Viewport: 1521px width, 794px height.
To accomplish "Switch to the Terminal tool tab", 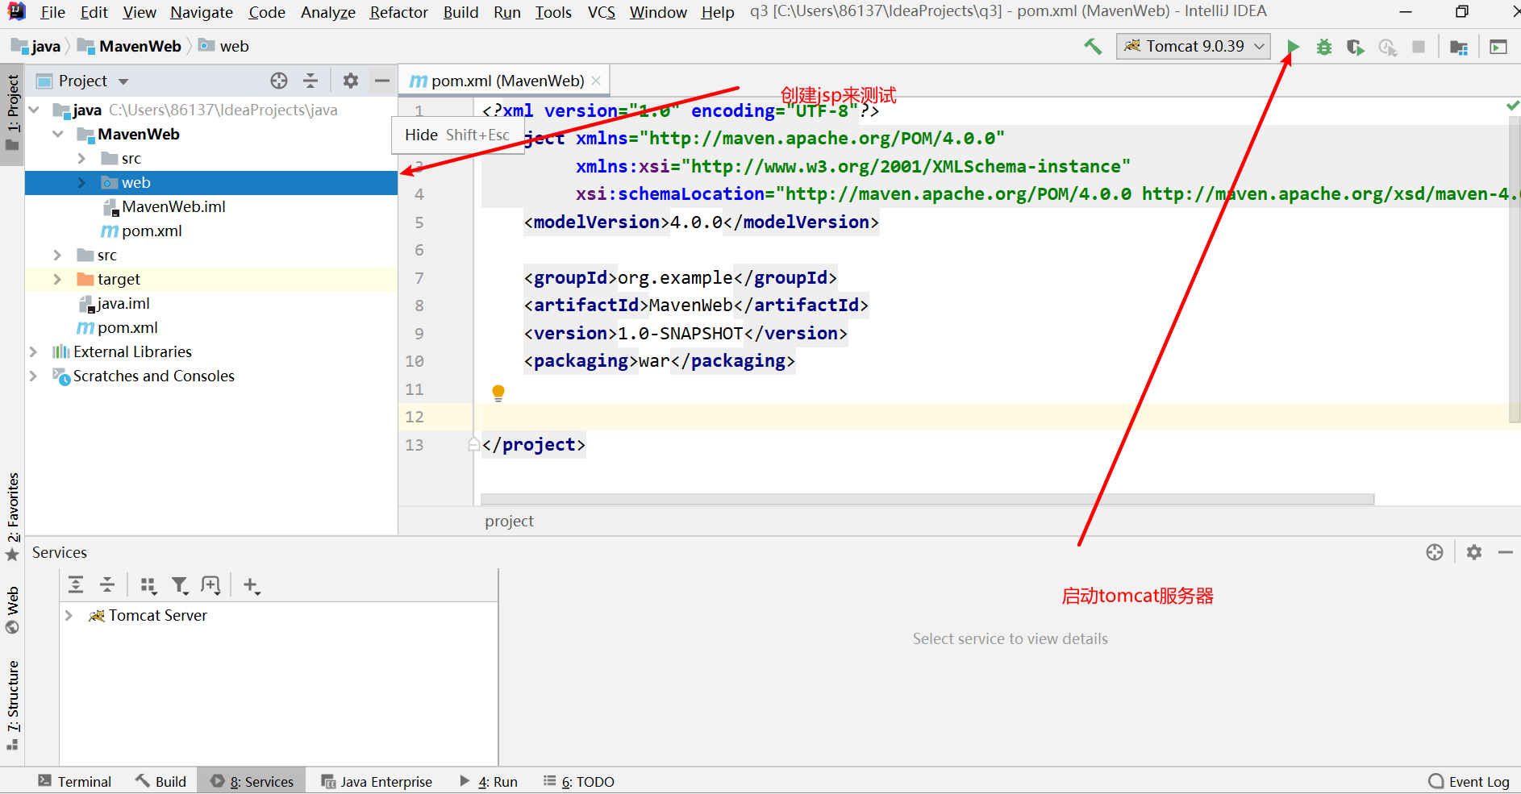I will pyautogui.click(x=75, y=781).
